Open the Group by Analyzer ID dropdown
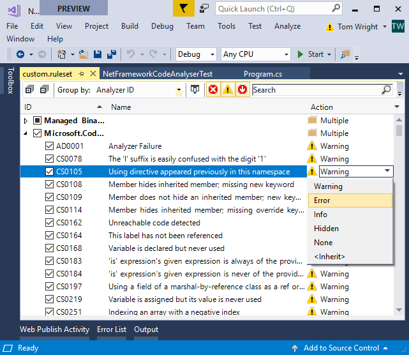This screenshot has width=409, height=355. coord(179,90)
